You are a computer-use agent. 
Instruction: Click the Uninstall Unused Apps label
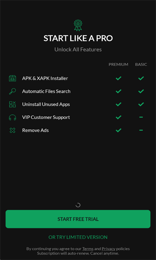point(46,104)
